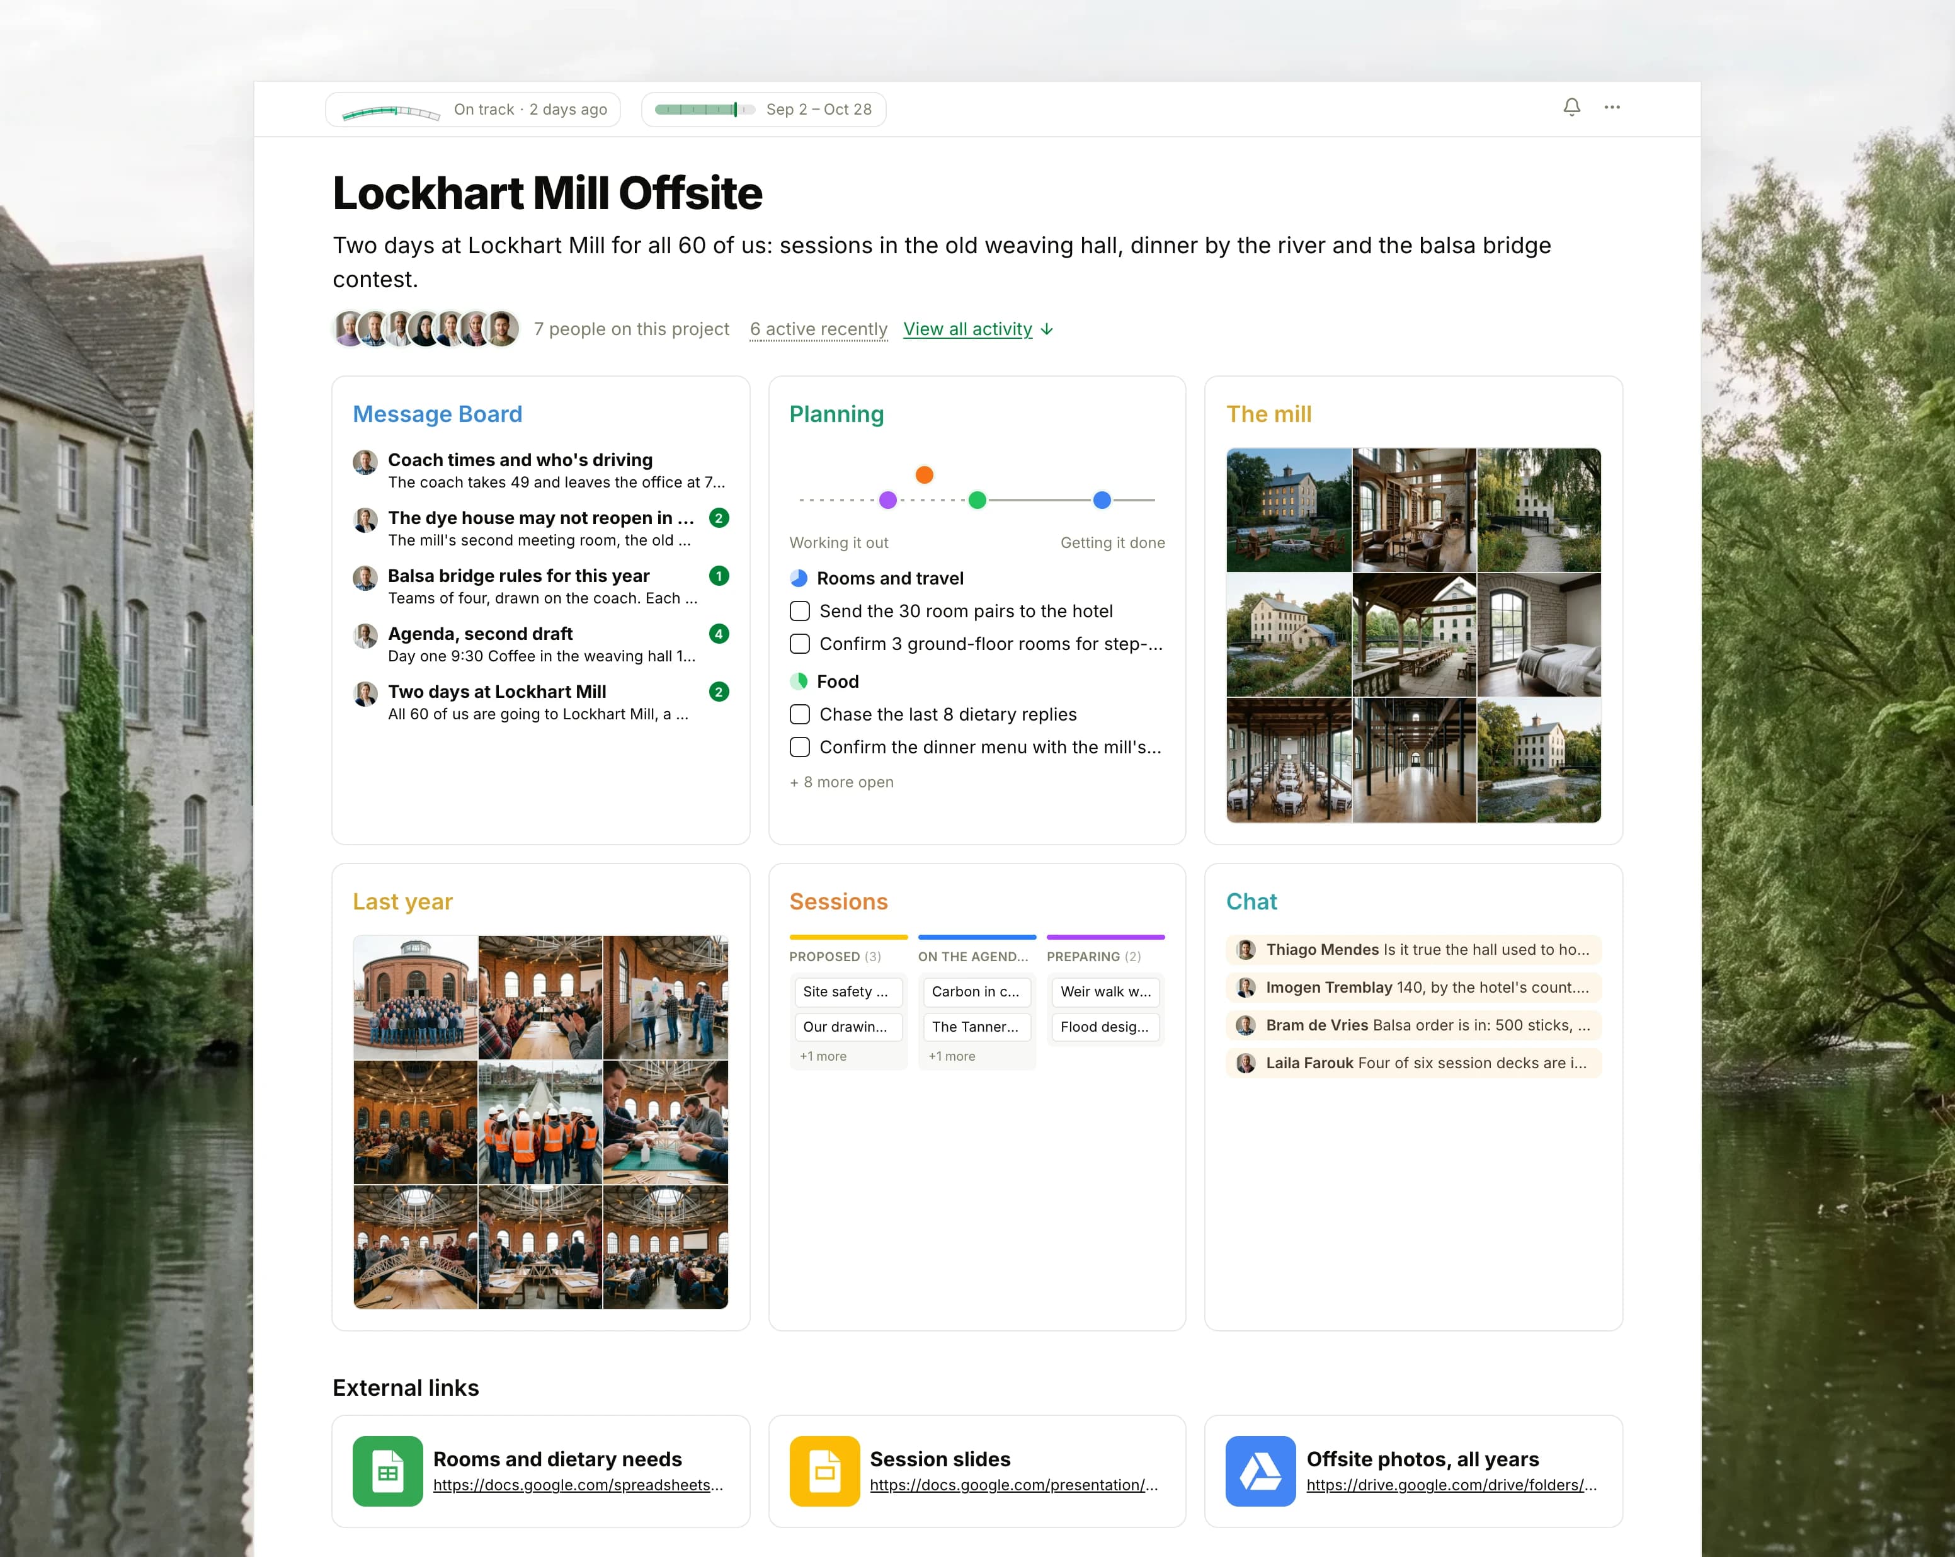The image size is (1955, 1557).
Task: Open the Message Board section
Action: tap(437, 414)
